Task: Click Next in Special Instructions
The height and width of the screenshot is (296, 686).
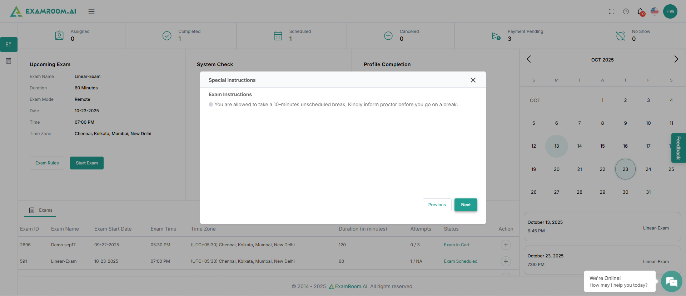Action: pos(466,205)
